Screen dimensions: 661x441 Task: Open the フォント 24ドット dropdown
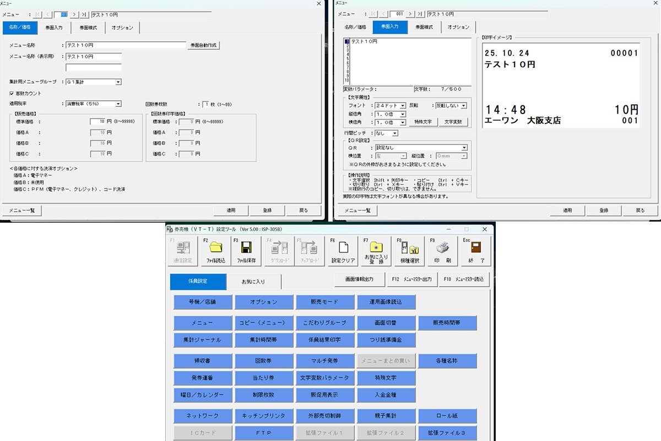click(x=403, y=105)
